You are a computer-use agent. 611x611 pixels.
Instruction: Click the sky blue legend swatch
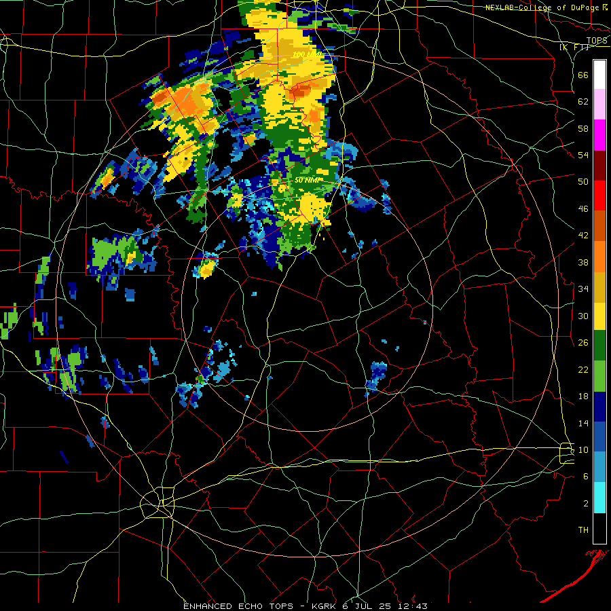pos(599,467)
